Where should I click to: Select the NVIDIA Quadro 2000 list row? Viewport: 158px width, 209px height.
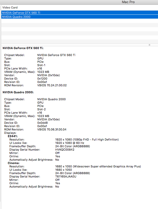(x=80, y=17)
